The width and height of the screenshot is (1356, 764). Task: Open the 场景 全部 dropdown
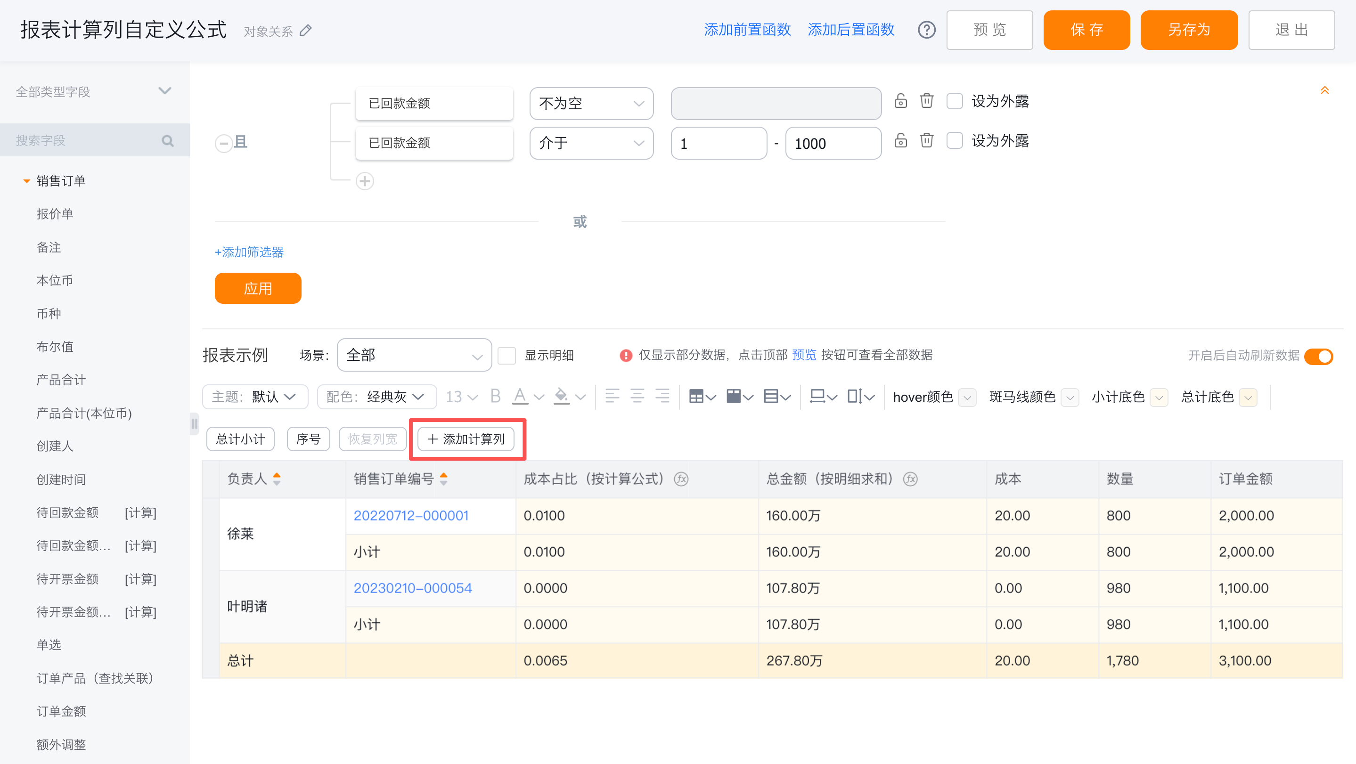pyautogui.click(x=414, y=356)
